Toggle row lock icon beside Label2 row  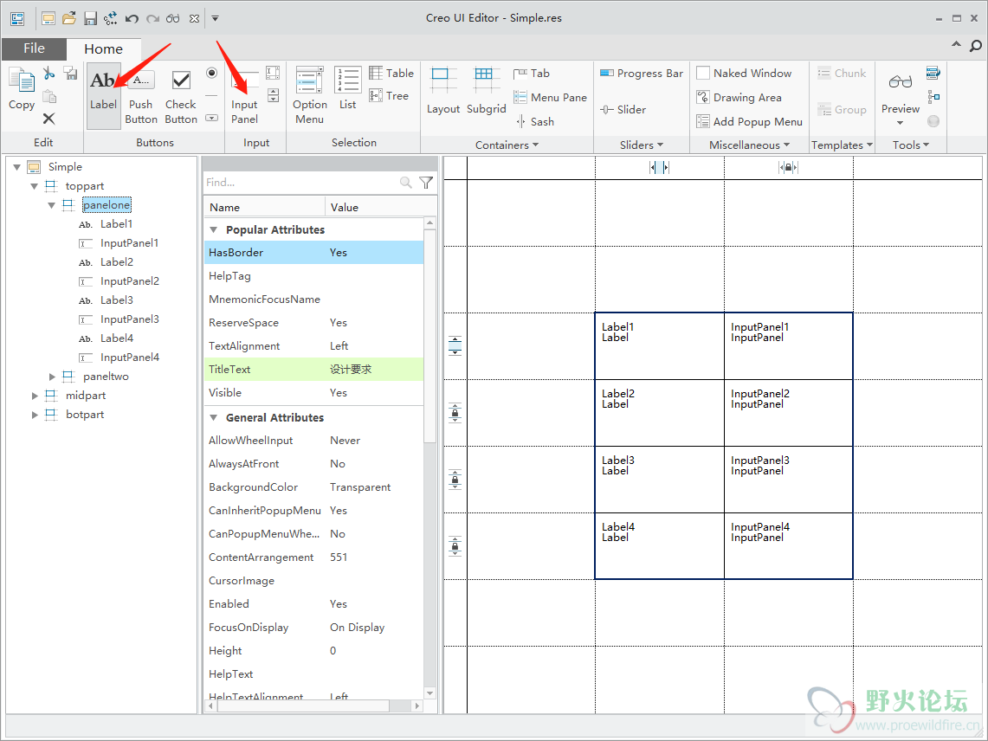455,413
